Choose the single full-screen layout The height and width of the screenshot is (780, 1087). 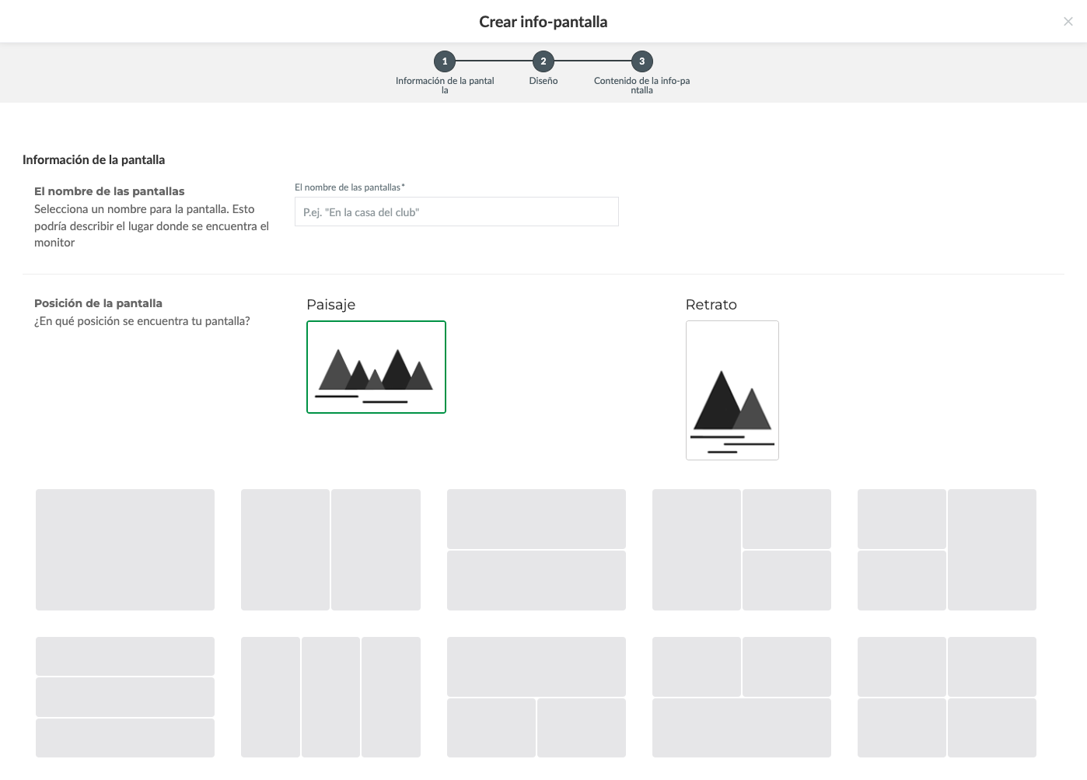click(x=125, y=550)
